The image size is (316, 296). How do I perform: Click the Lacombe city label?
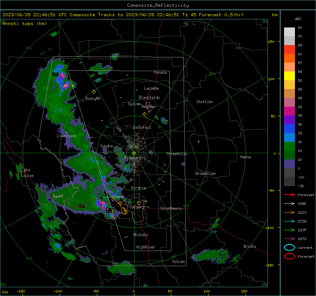click(151, 88)
